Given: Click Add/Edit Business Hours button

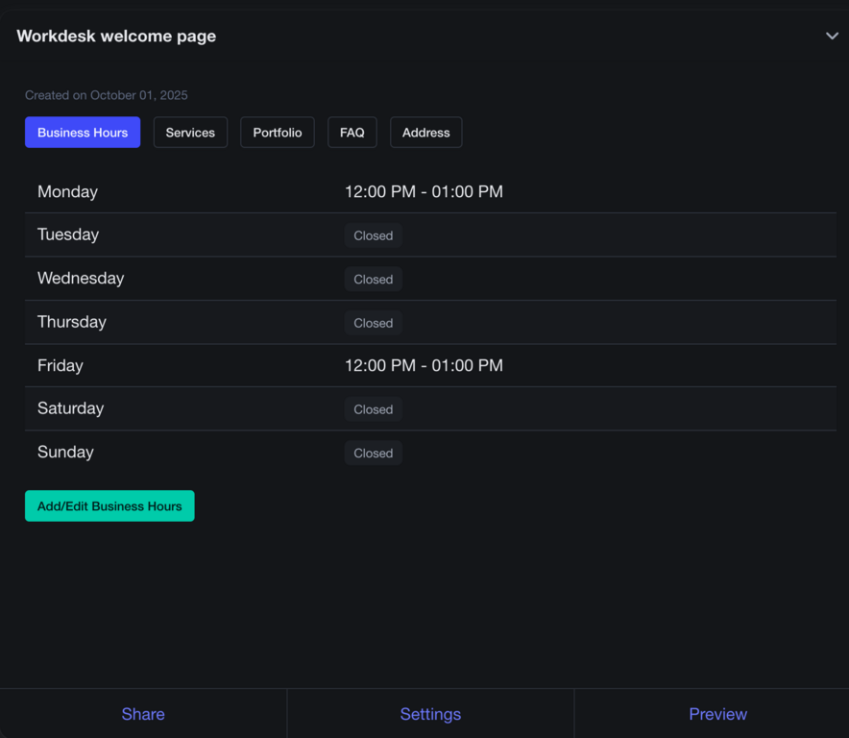Looking at the screenshot, I should point(109,506).
